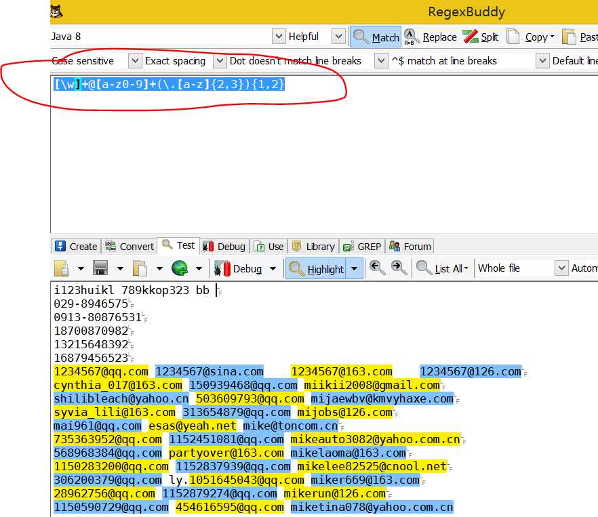
Task: Open the Create tab
Action: click(x=76, y=246)
